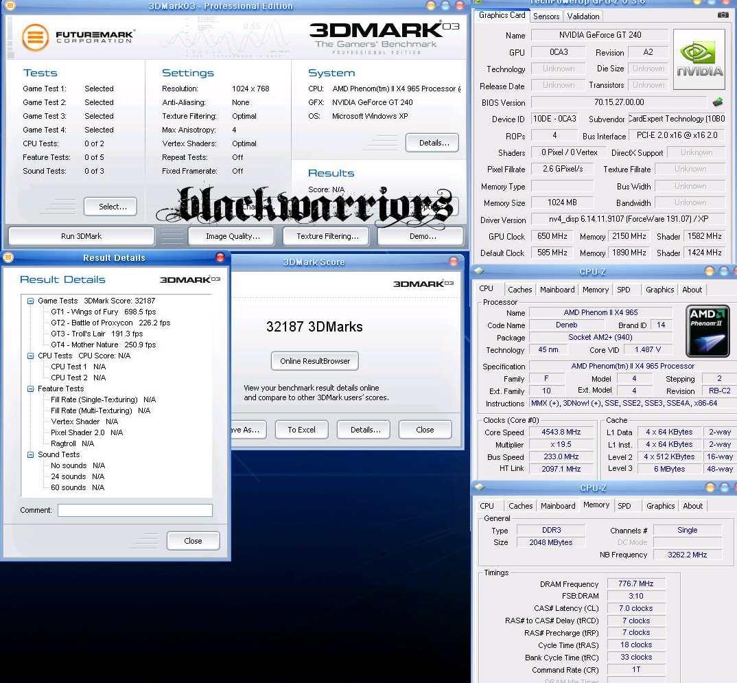Click the 32187 3DMarks score text
The image size is (737, 683).
(x=314, y=327)
